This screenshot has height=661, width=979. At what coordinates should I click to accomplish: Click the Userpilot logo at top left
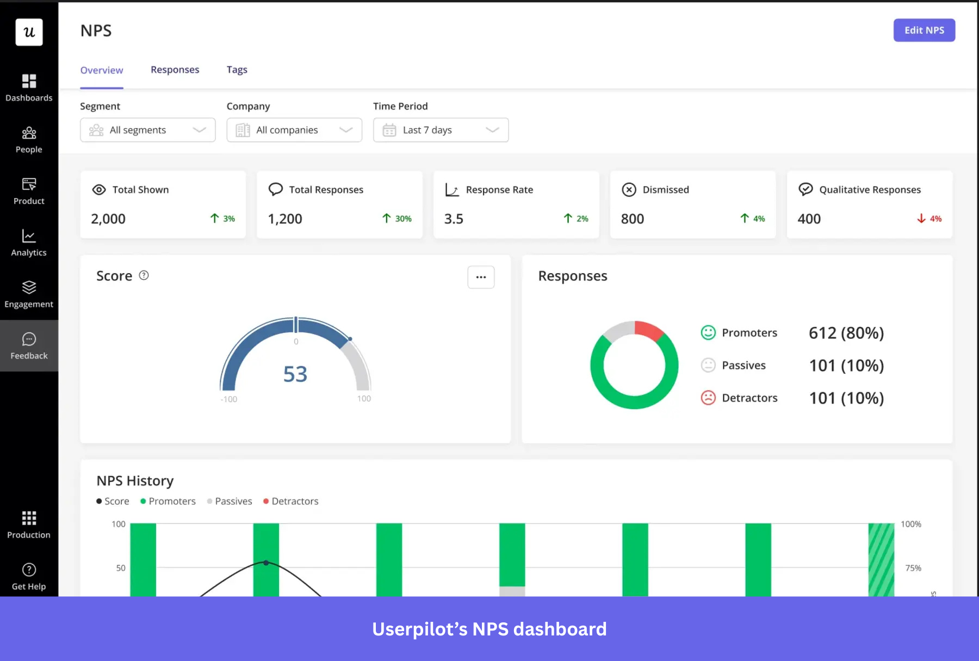[x=29, y=32]
